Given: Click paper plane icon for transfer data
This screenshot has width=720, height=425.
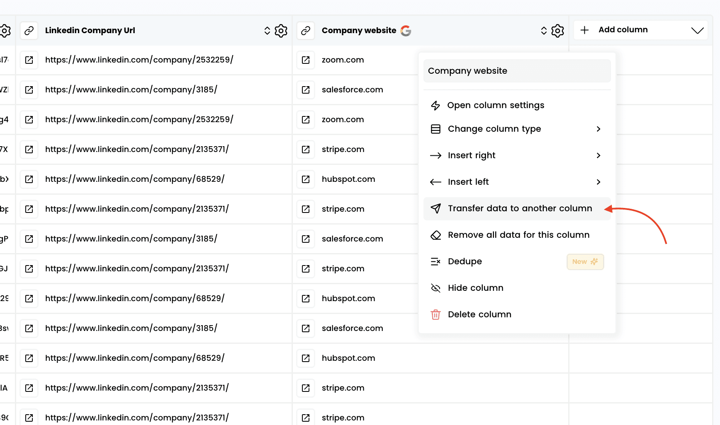Looking at the screenshot, I should click(x=435, y=208).
